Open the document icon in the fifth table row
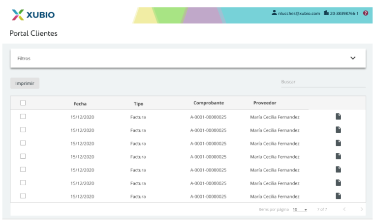373x220 pixels. (x=338, y=170)
